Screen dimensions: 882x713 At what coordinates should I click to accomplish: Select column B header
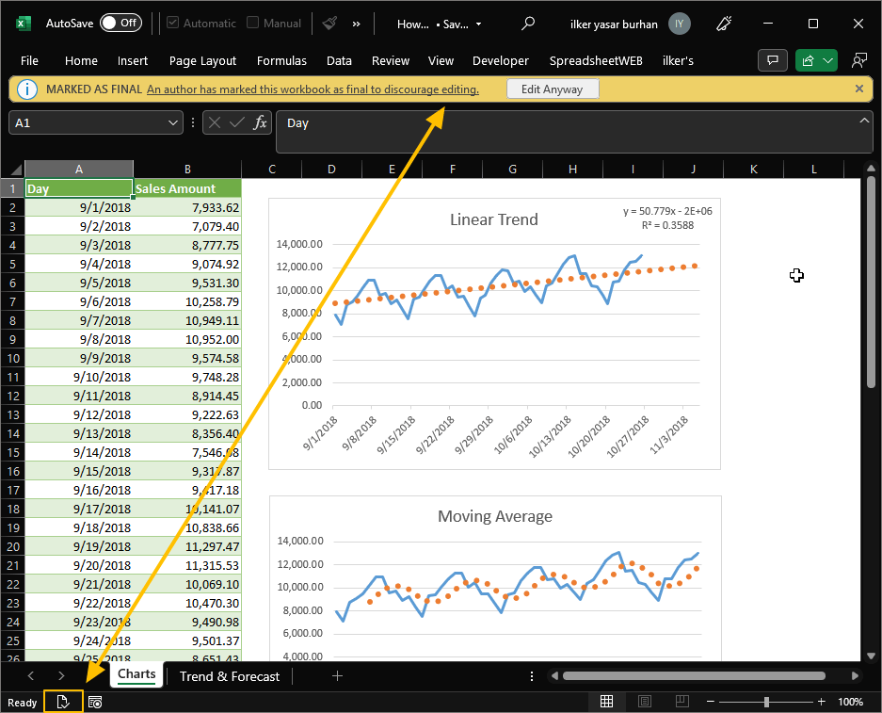(x=187, y=169)
